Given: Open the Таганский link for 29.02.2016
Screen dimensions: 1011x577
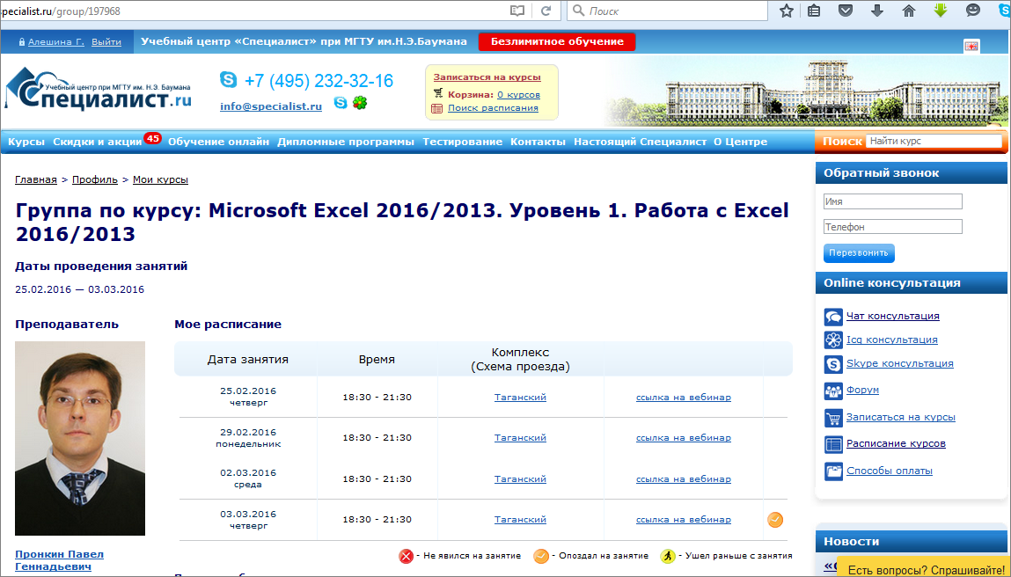Looking at the screenshot, I should pyautogui.click(x=520, y=438).
